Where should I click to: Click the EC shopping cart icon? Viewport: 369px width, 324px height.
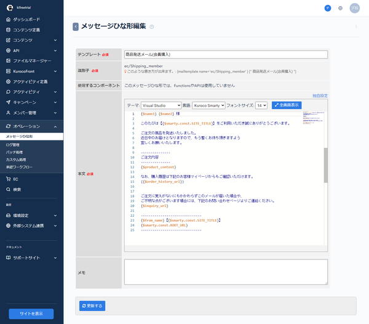[8, 179]
